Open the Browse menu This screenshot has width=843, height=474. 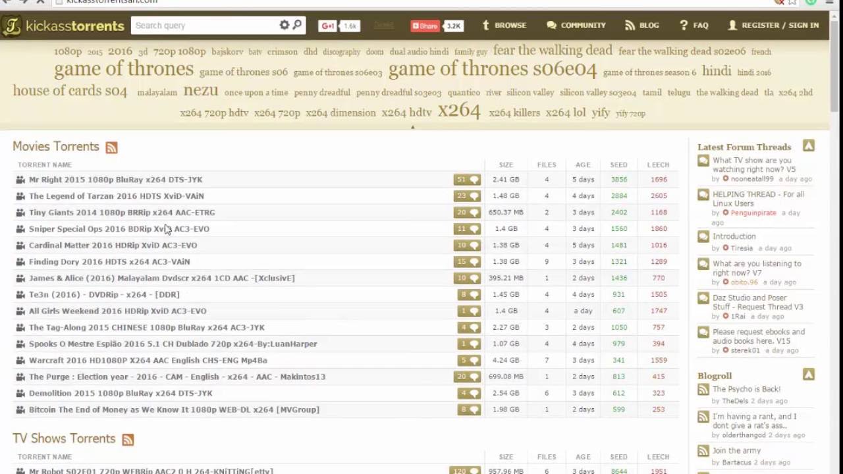[x=504, y=25]
